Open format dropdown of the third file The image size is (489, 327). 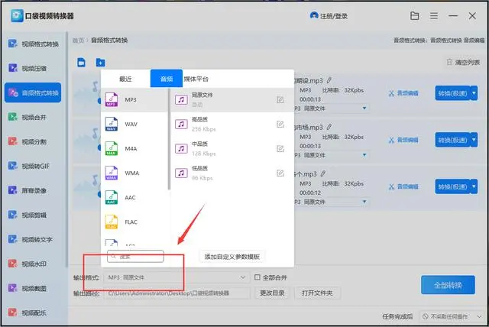pos(364,202)
